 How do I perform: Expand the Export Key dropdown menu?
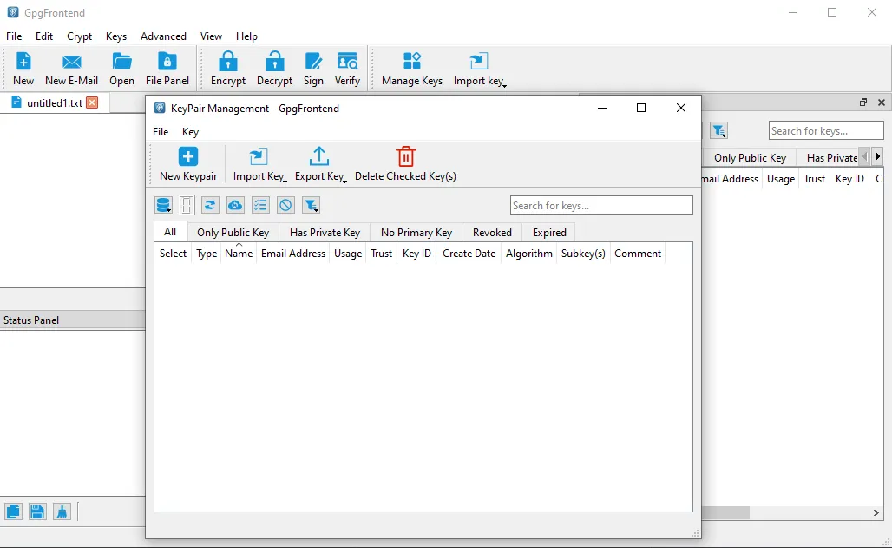coord(320,163)
